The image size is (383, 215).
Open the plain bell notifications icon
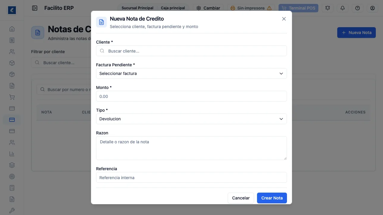click(343, 8)
